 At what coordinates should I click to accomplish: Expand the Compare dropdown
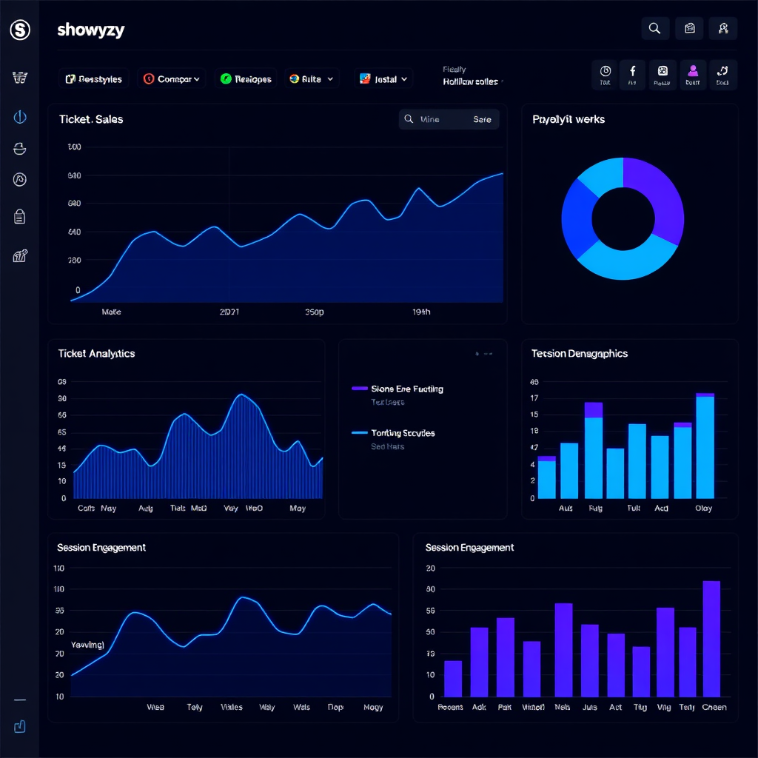[171, 78]
